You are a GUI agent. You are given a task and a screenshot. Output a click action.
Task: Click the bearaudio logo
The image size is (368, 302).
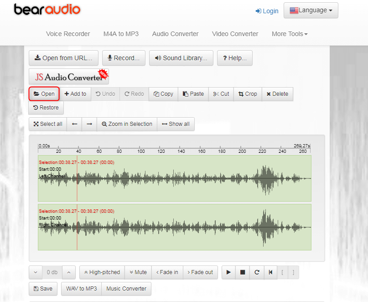click(47, 10)
